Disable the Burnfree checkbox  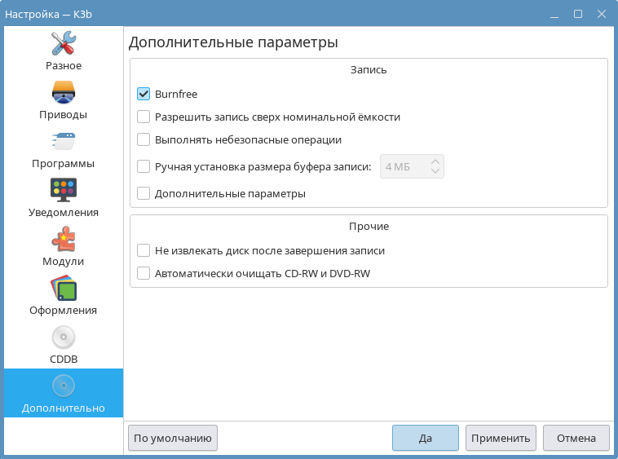pos(143,94)
